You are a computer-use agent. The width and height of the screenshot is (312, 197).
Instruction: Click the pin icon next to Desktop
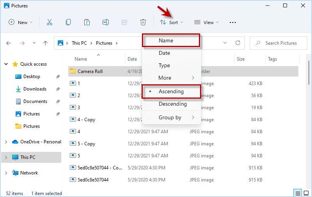(58, 77)
